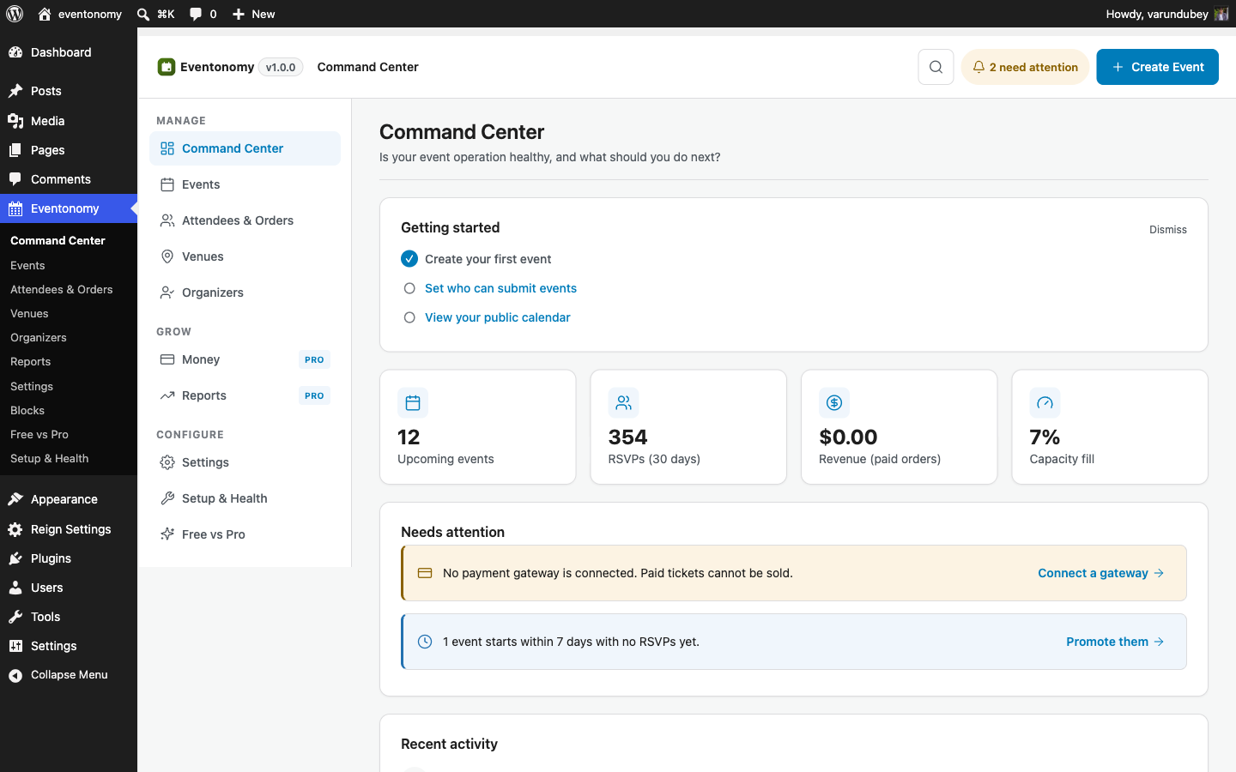Image resolution: width=1236 pixels, height=772 pixels.
Task: Open Setup & Health in WordPress submenu
Action: (x=50, y=459)
